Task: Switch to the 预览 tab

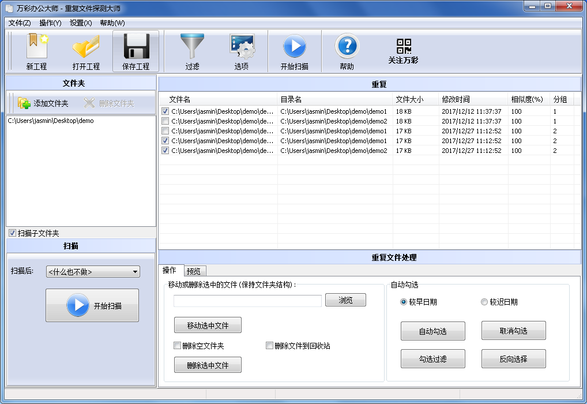Action: 195,271
